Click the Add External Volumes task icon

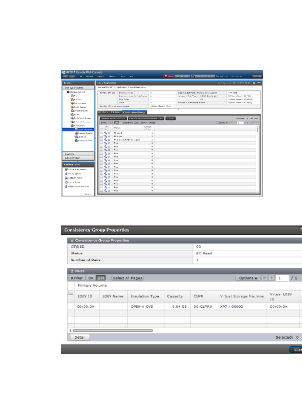[66, 187]
